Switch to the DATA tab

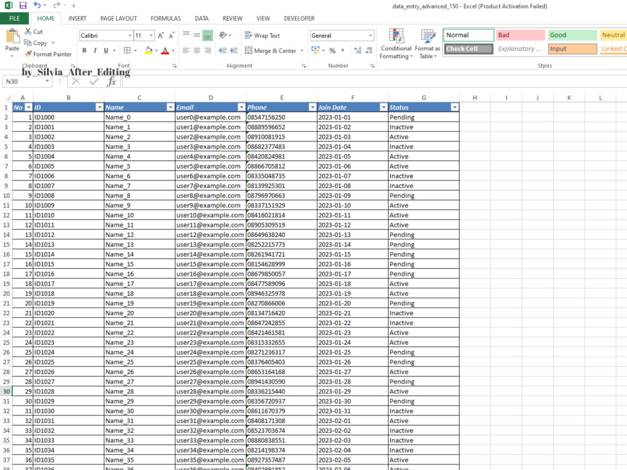tap(201, 18)
